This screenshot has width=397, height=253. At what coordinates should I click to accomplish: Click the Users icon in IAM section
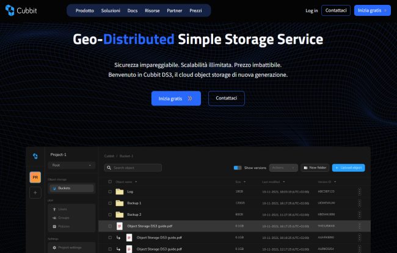pyautogui.click(x=54, y=209)
